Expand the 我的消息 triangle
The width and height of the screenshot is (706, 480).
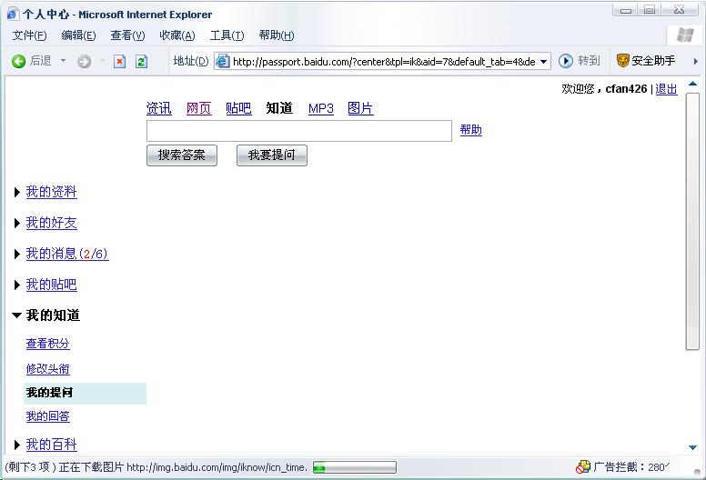point(17,255)
